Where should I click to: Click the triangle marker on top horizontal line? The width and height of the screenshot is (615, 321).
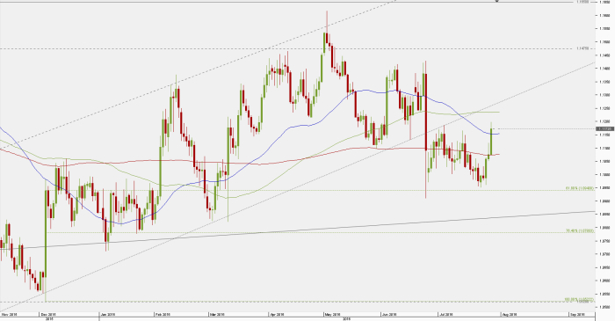coord(497,1)
